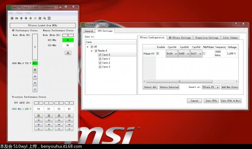This screenshot has width=252, height=149.
Task: Click the green play button under CPU 0
Action: tap(38, 129)
